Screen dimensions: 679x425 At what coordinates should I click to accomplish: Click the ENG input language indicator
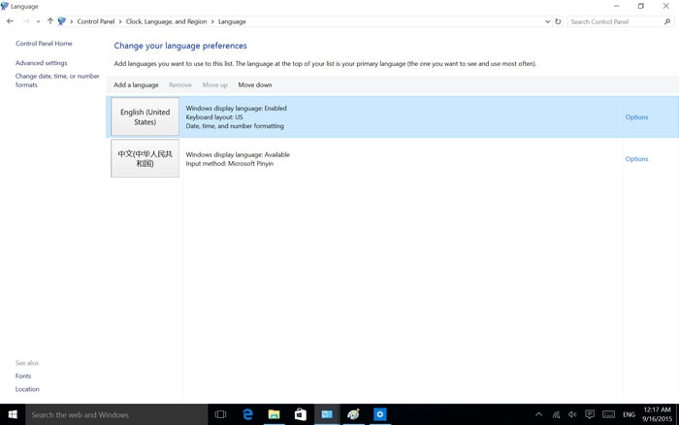point(629,414)
